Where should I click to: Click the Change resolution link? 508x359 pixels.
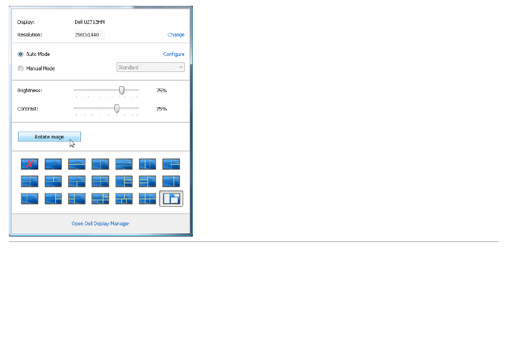176,35
